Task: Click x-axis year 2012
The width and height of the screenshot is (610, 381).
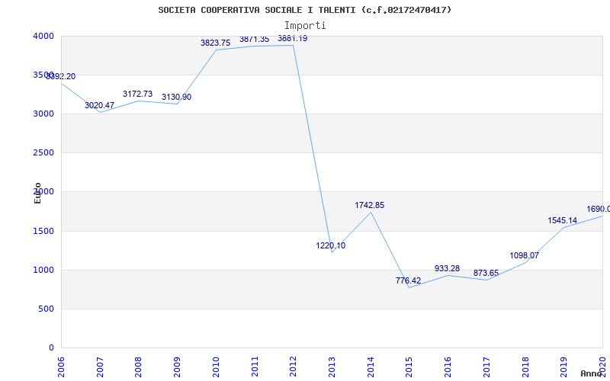Action: click(x=294, y=367)
